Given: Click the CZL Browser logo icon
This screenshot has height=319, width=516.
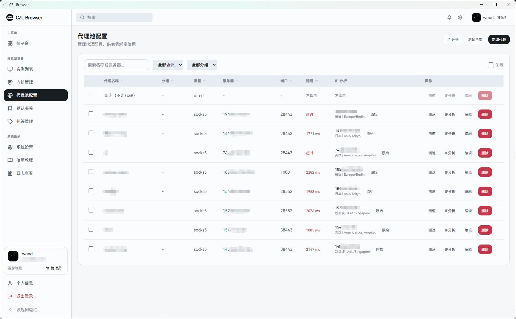Looking at the screenshot, I should [10, 18].
